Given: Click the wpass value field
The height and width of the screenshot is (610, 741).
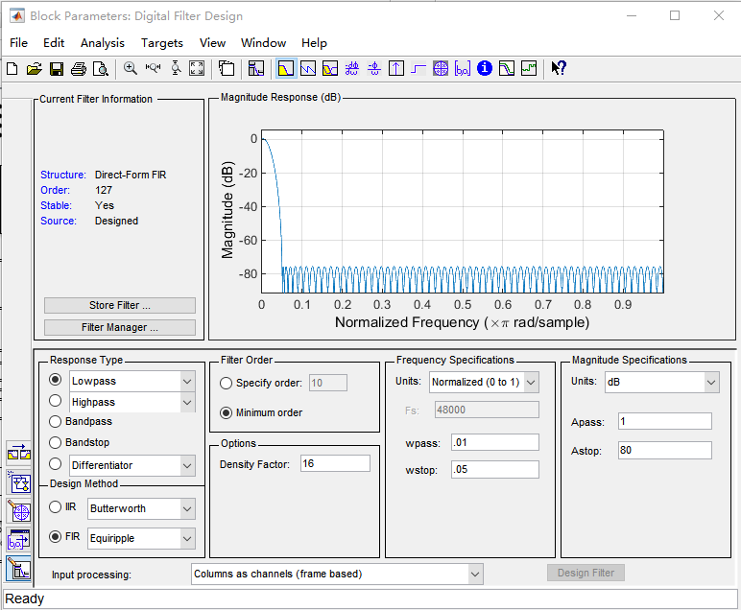Looking at the screenshot, I should tap(495, 442).
